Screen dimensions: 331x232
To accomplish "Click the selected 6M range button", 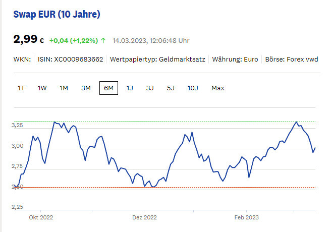I will [x=108, y=88].
